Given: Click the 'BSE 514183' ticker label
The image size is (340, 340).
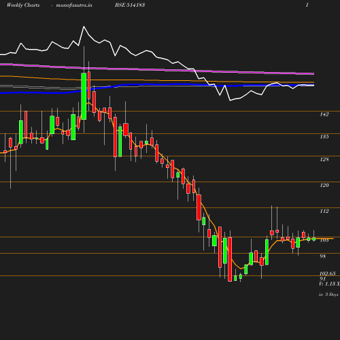Looking at the screenshot, I should 130,5.
